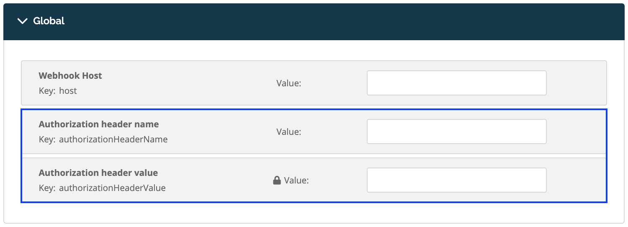Click the Global header title
Image resolution: width=628 pixels, height=227 pixels.
click(49, 21)
